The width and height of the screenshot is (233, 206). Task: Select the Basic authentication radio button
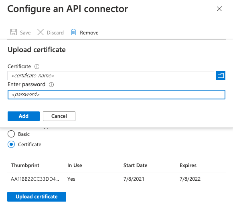click(11, 134)
